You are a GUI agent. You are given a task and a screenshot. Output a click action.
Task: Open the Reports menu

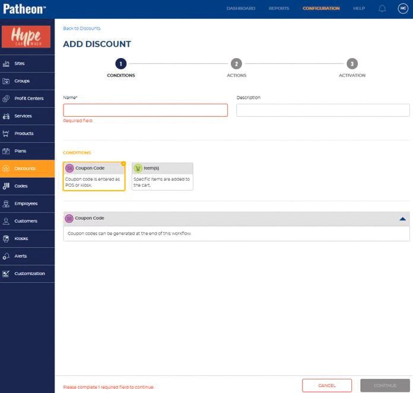point(278,8)
